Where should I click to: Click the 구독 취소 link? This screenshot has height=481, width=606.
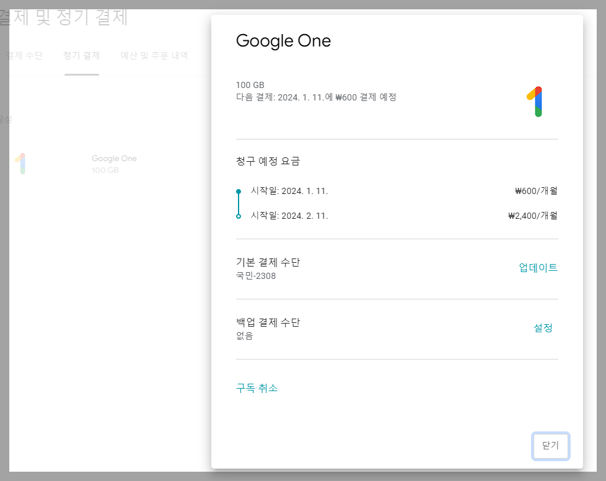tap(257, 388)
